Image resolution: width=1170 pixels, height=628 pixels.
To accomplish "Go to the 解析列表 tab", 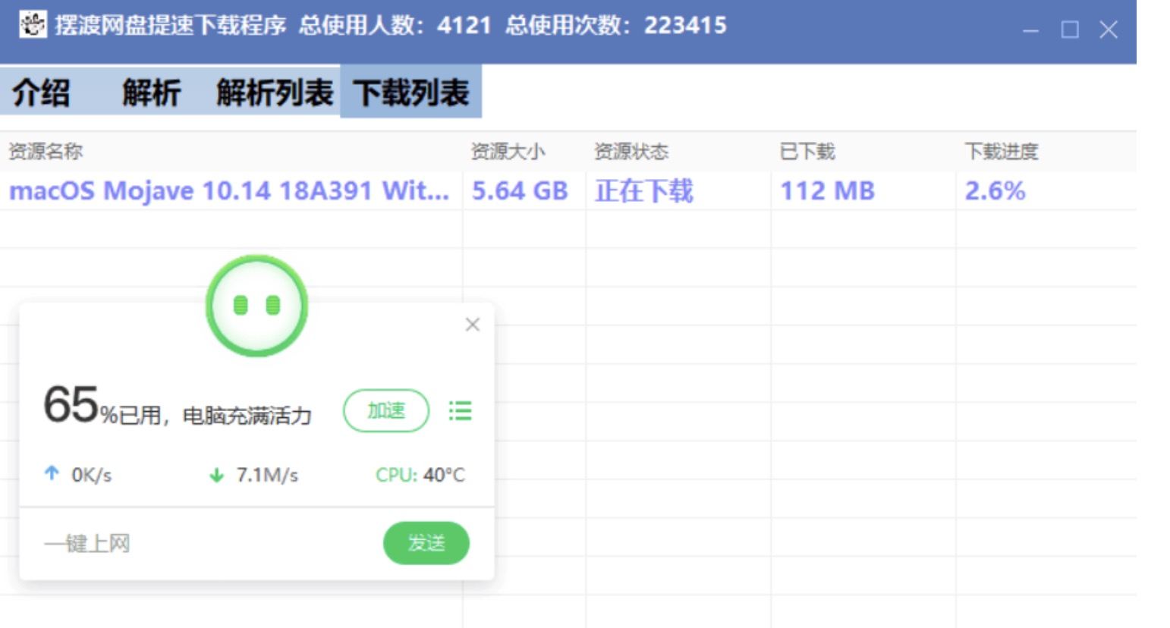I will [x=274, y=93].
